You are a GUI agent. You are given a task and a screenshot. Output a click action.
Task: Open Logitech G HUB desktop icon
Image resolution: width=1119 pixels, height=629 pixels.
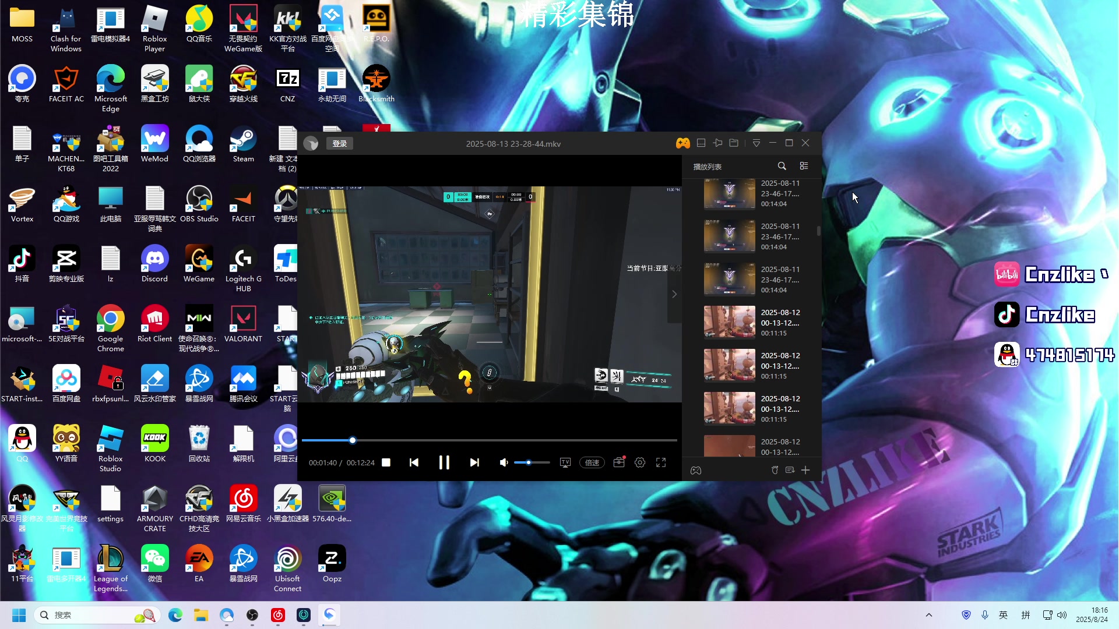coord(243,268)
